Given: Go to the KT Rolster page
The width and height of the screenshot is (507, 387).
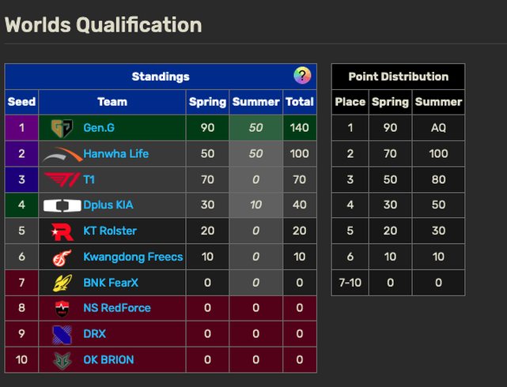Looking at the screenshot, I should [x=110, y=231].
